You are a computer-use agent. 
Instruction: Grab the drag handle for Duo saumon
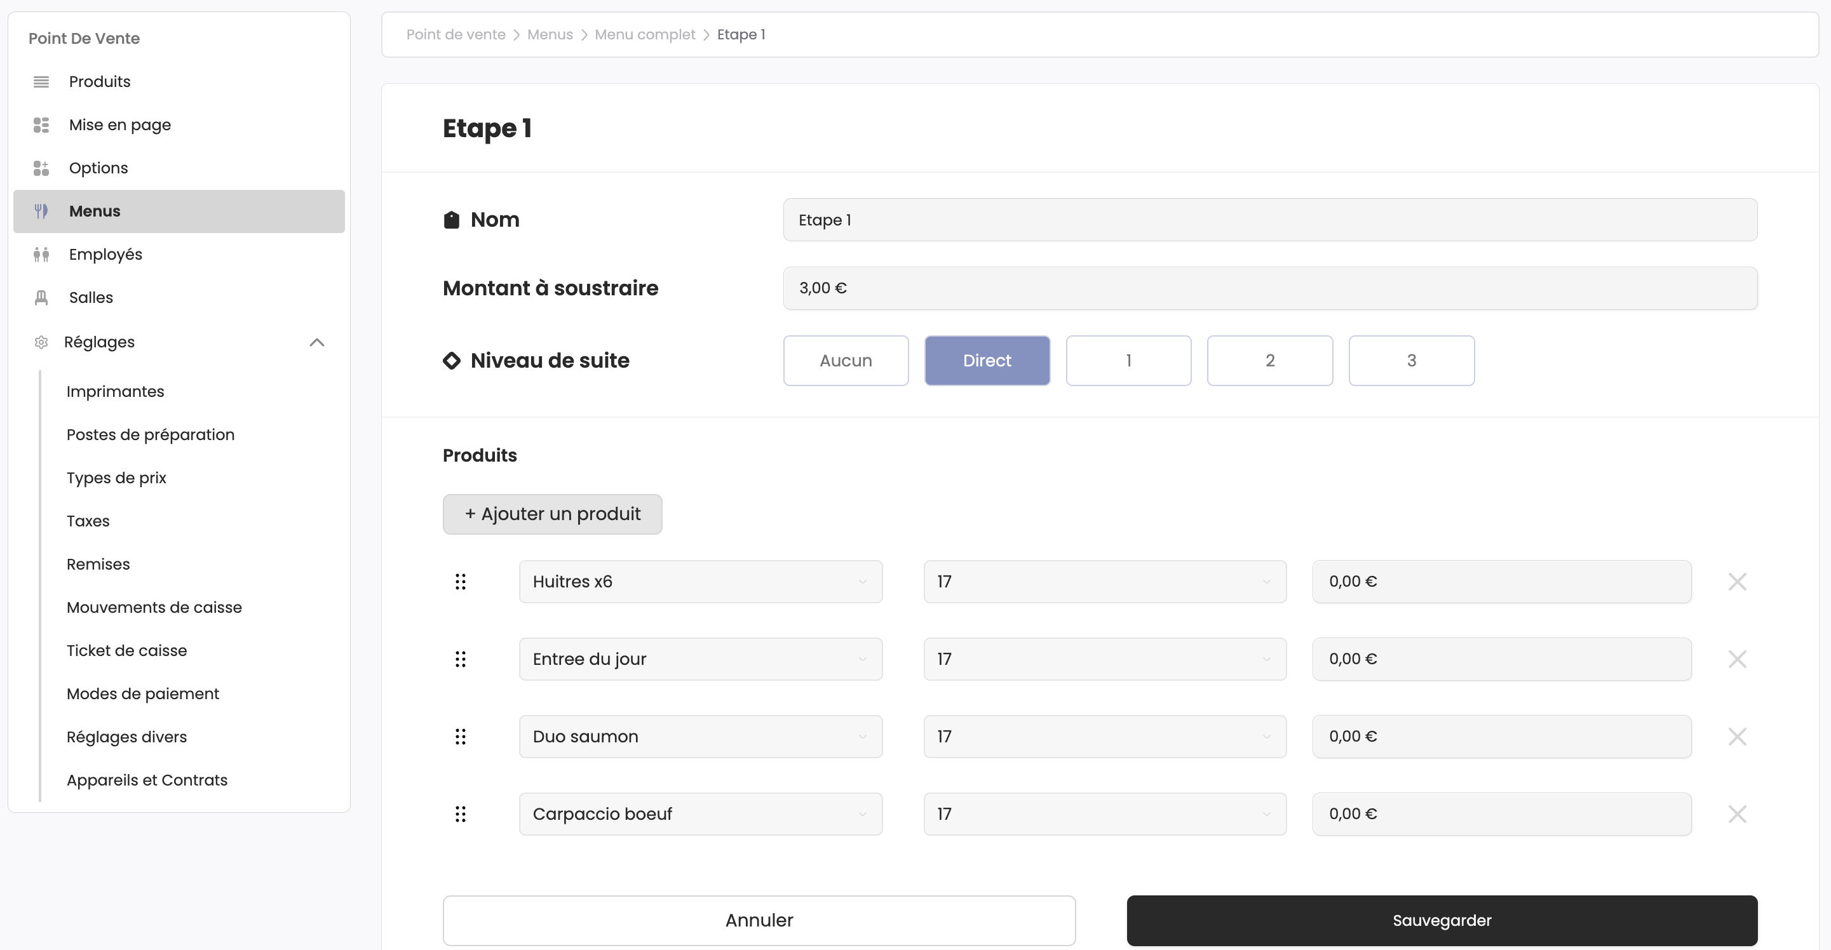coord(461,737)
